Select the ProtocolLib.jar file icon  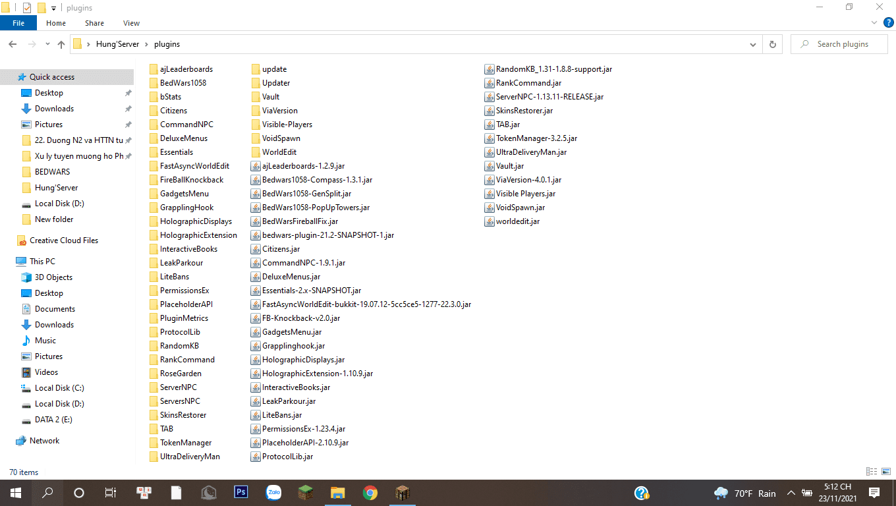click(256, 457)
